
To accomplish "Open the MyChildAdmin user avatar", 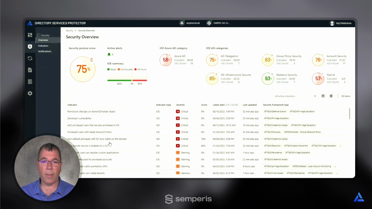I will 332,23.
